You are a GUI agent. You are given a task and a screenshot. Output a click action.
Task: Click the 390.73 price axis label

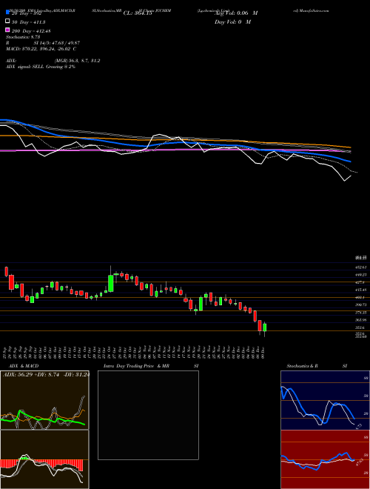point(362,305)
